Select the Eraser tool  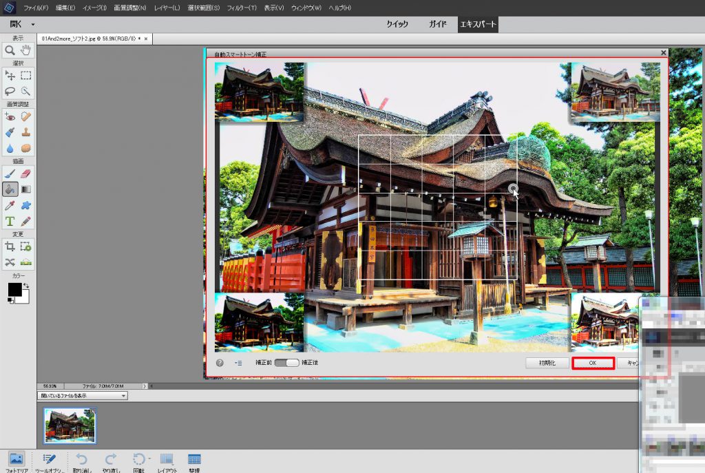[26, 173]
